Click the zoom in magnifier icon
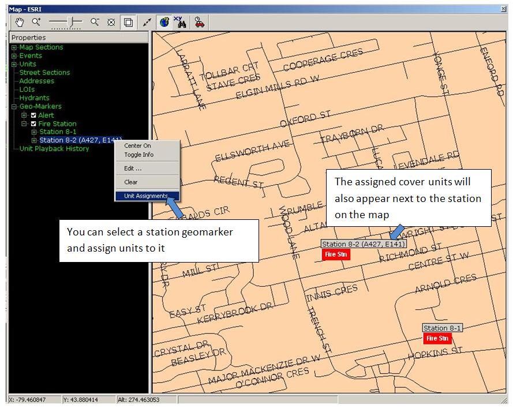 click(x=36, y=22)
